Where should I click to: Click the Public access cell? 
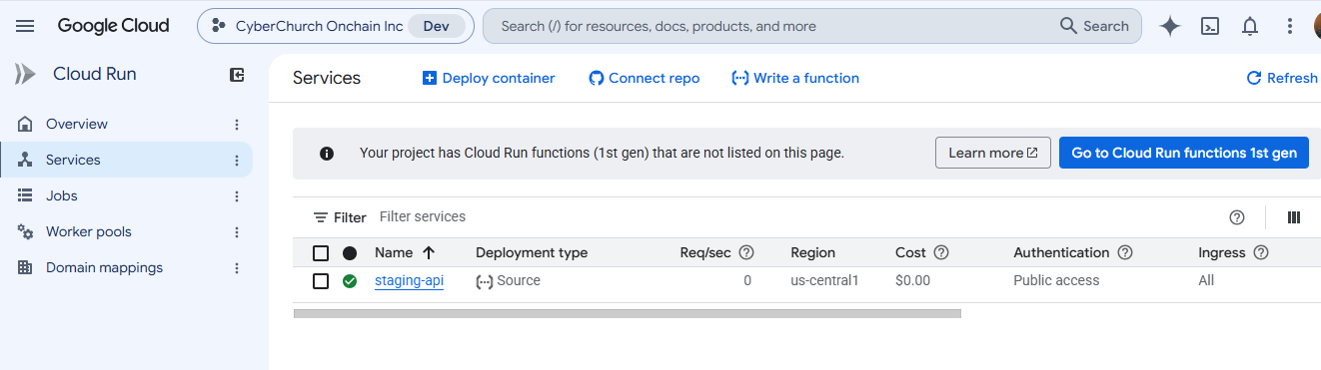point(1056,281)
